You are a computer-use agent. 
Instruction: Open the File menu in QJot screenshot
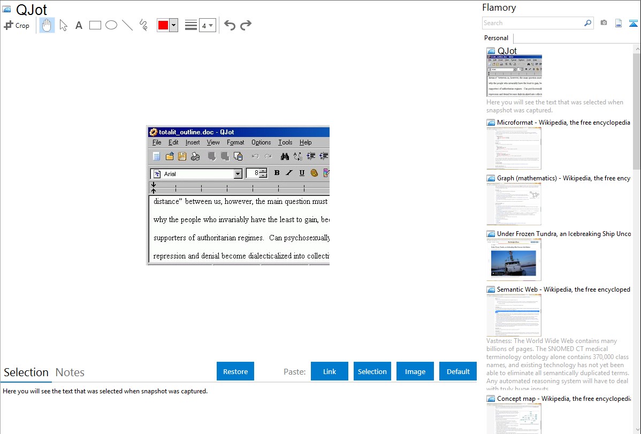[x=157, y=142]
